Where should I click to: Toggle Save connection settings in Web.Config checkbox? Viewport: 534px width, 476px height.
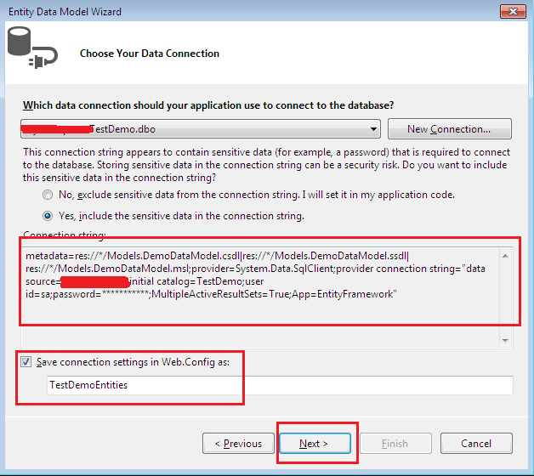[26, 361]
